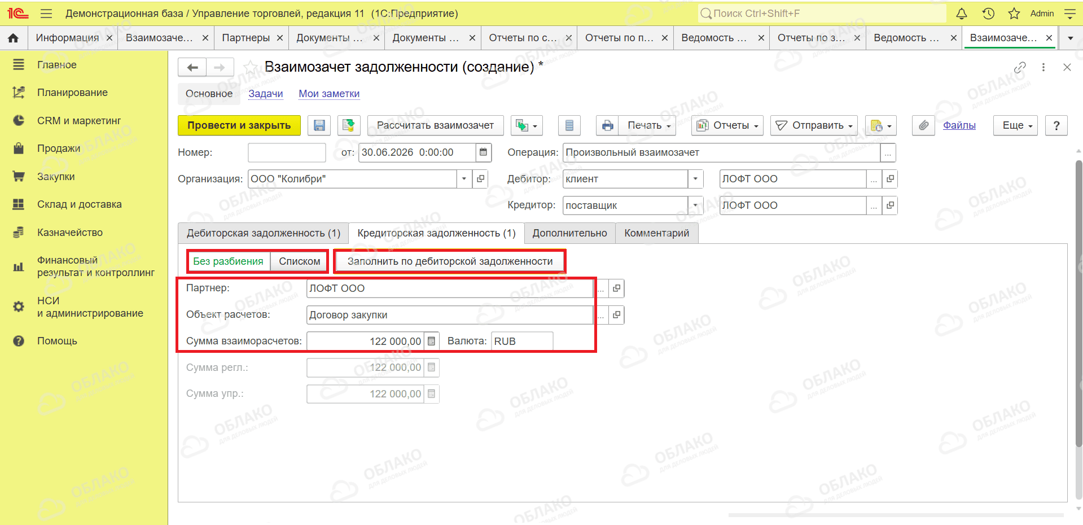Expand Отправить dropdown menu
This screenshot has height=525, width=1083.
[814, 125]
